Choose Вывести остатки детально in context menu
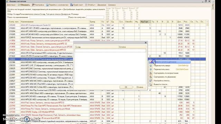 point(170,62)
